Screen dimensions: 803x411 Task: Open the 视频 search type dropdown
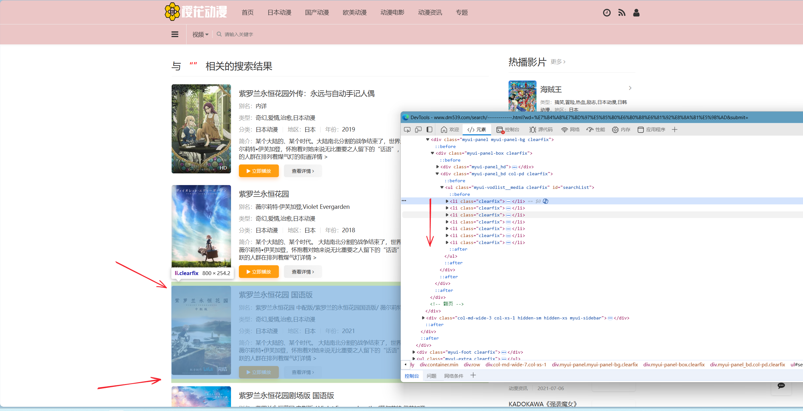(200, 34)
